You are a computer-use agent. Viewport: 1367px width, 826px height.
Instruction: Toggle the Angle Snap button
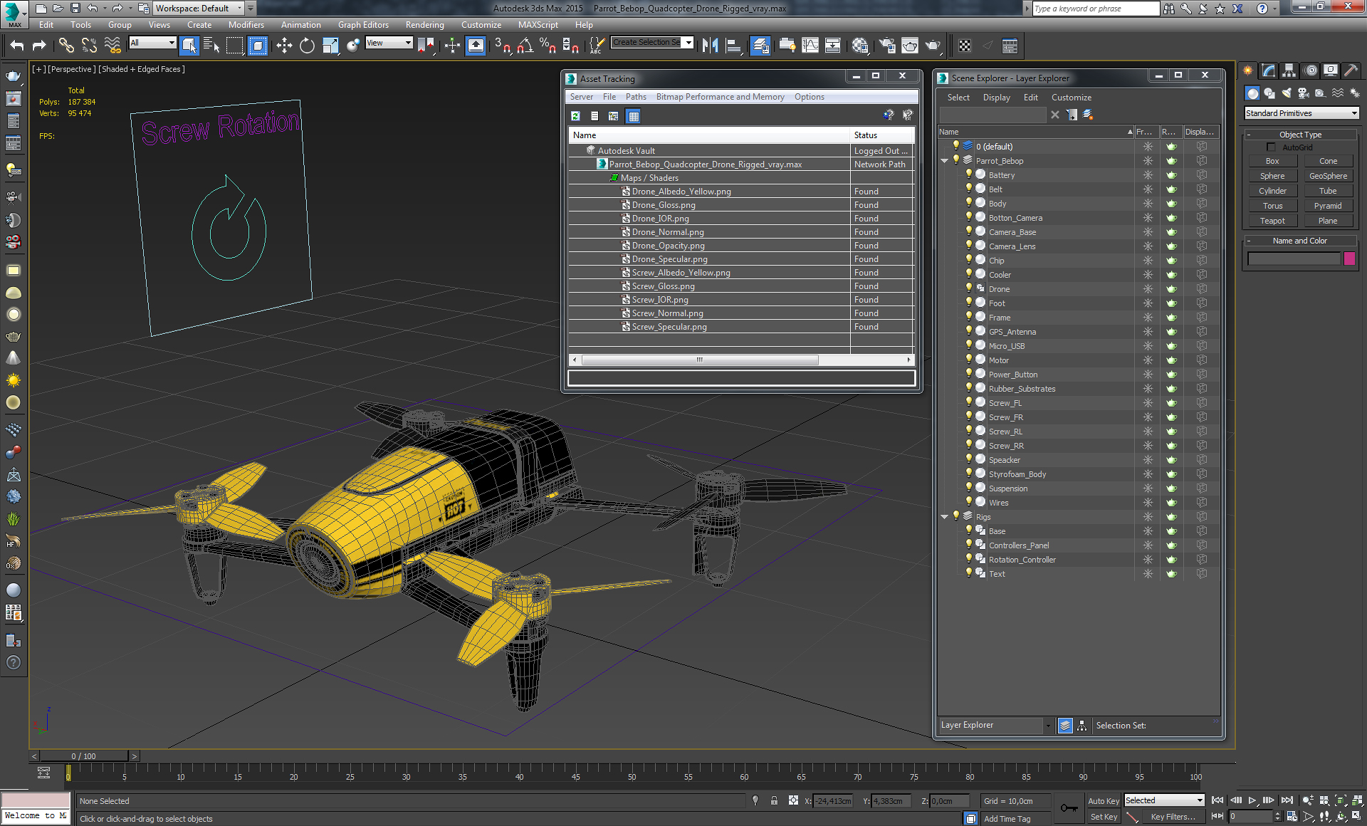(525, 46)
